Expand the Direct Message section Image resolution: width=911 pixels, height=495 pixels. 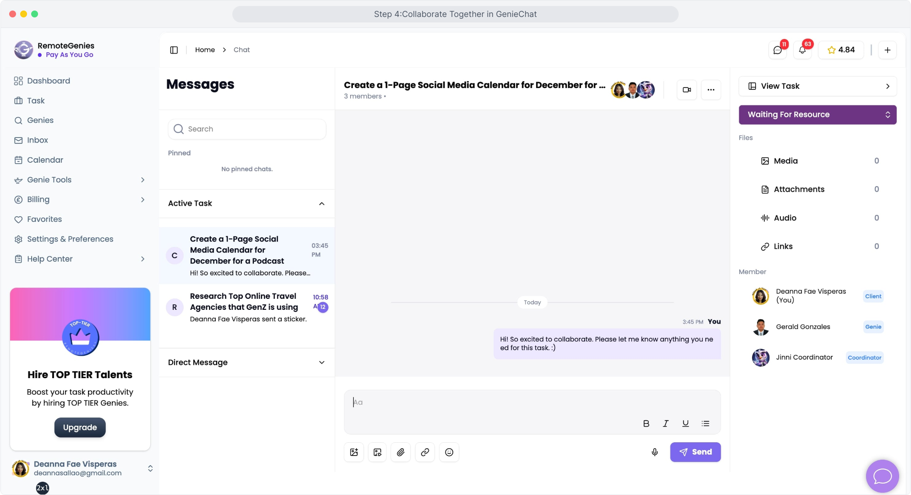coord(322,363)
